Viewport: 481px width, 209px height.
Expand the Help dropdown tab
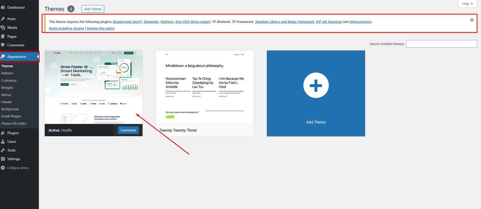[467, 4]
